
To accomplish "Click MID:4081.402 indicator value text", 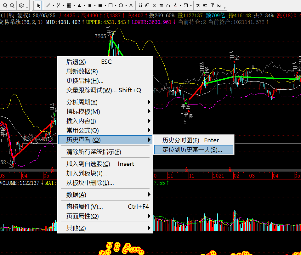I will (x=63, y=22).
